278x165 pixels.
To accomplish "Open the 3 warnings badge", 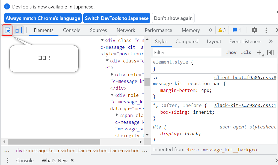I will click(x=222, y=30).
